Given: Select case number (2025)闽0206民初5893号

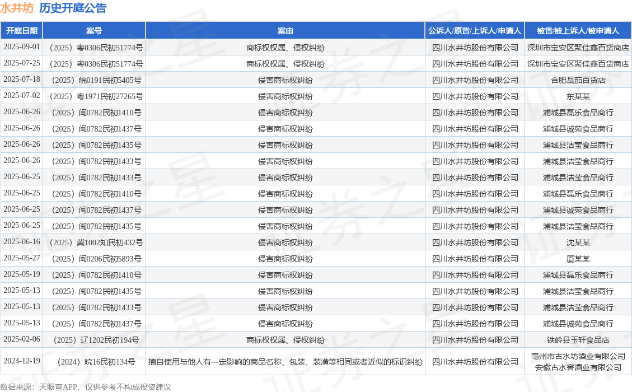Looking at the screenshot, I should (96, 259).
